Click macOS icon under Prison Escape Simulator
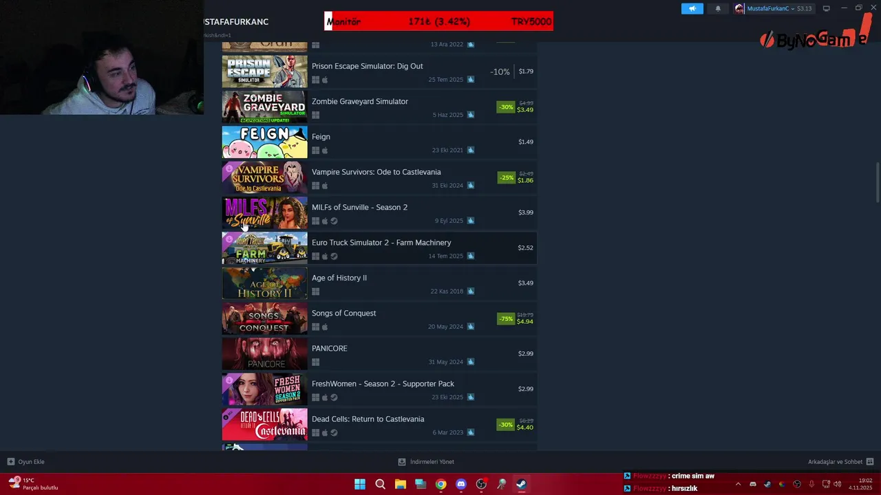The height and width of the screenshot is (495, 881). [x=325, y=80]
